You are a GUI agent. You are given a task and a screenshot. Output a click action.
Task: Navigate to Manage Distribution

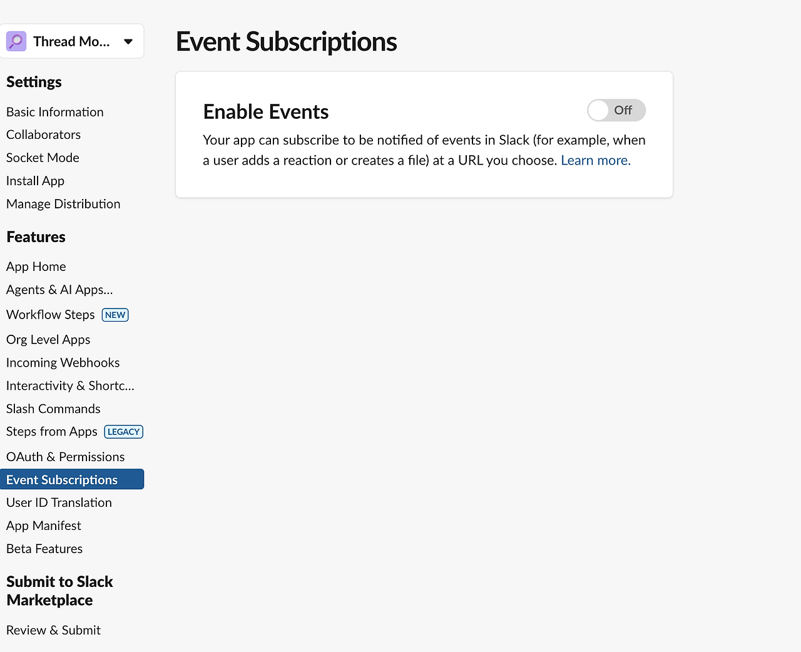point(63,204)
